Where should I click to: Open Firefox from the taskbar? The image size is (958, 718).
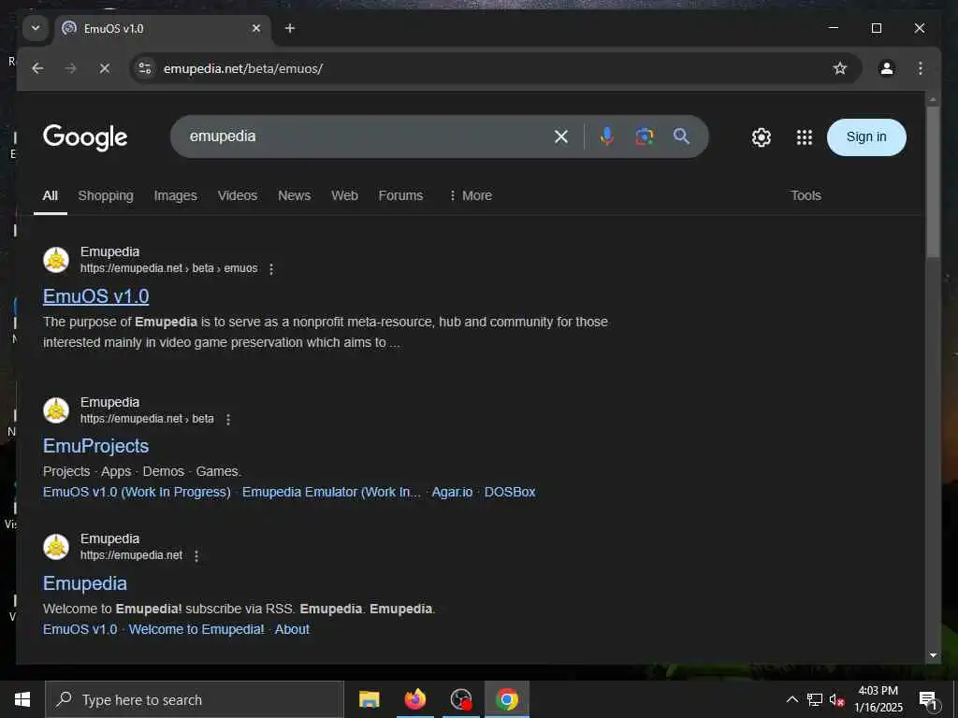[414, 699]
